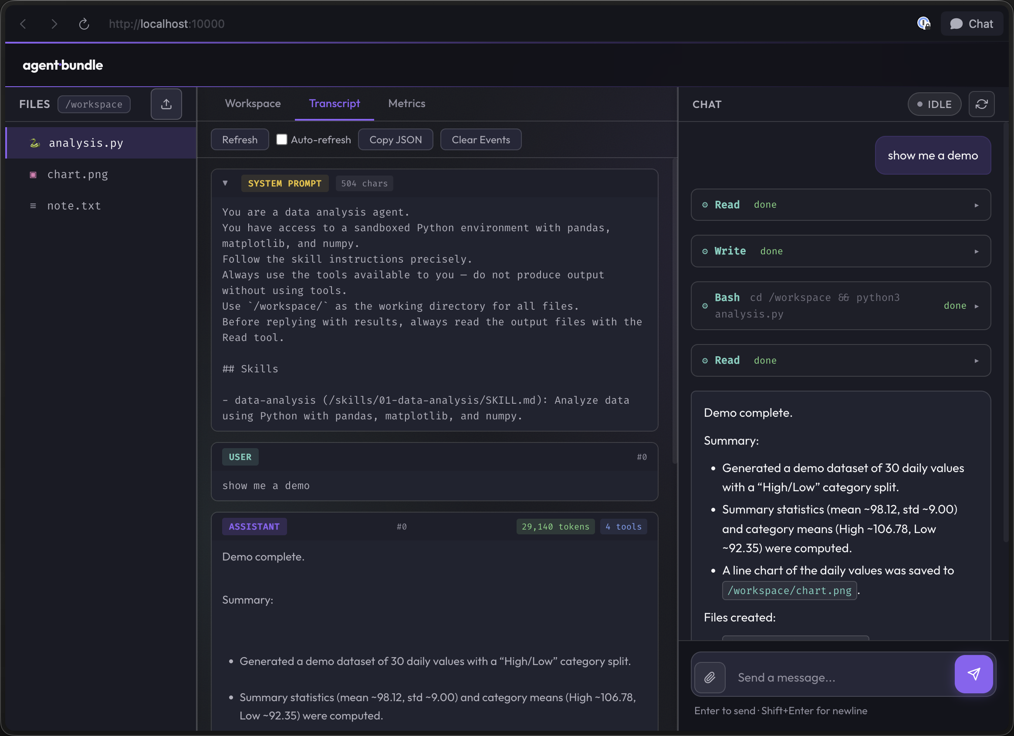Click the IDLE status indicator
The image size is (1014, 736).
click(934, 104)
